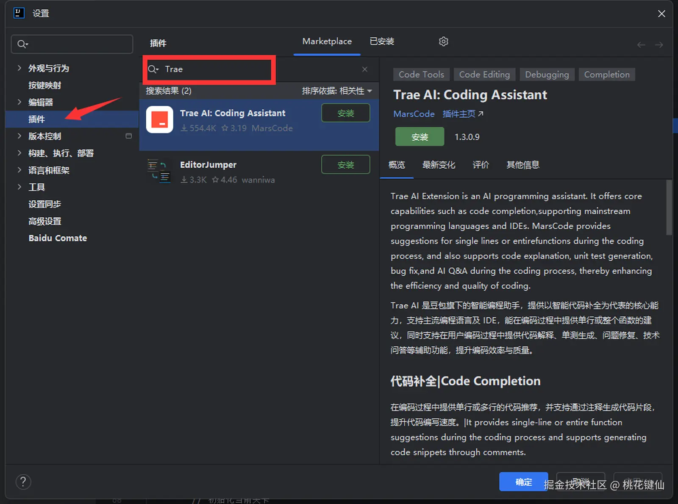Click the plugin settings gear icon
Image resolution: width=678 pixels, height=504 pixels.
pos(443,42)
